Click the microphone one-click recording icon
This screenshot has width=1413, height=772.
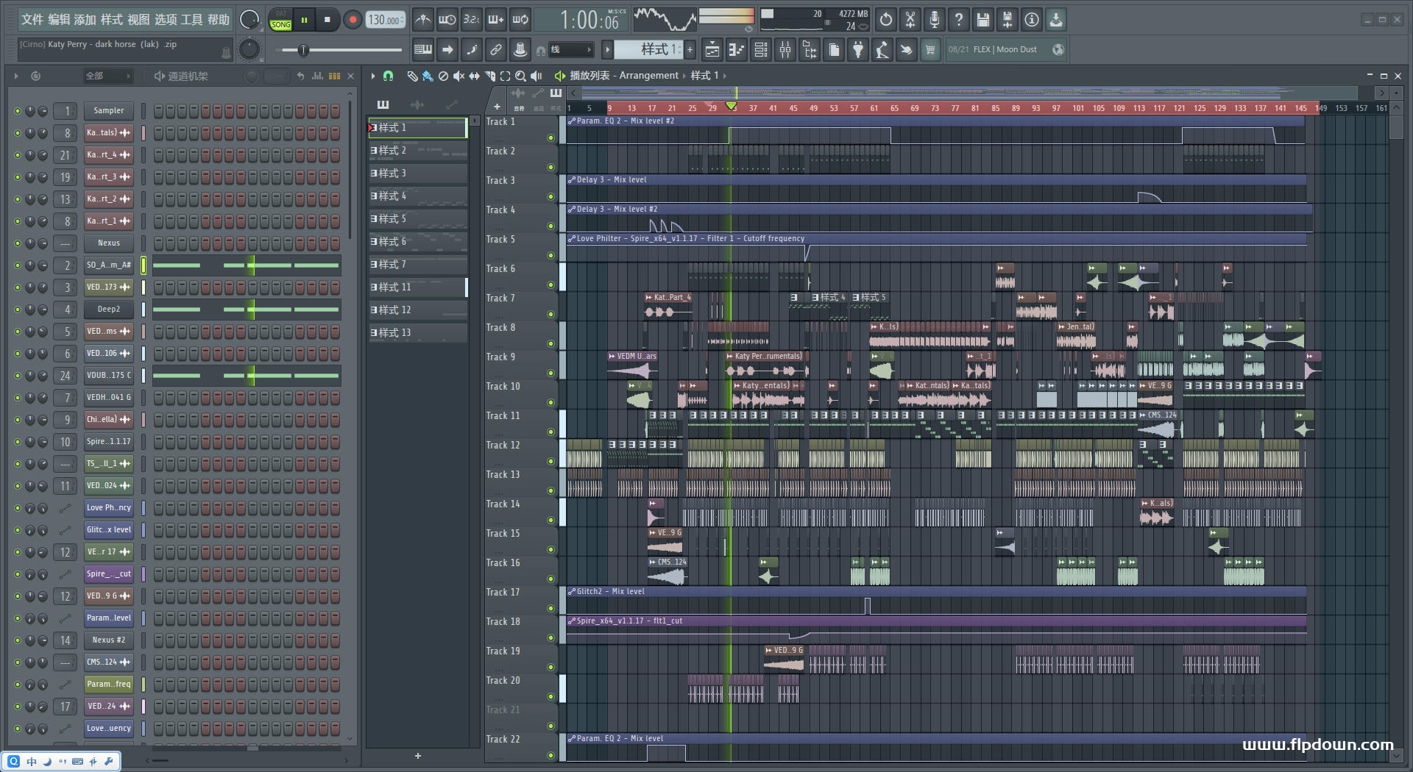(x=934, y=20)
